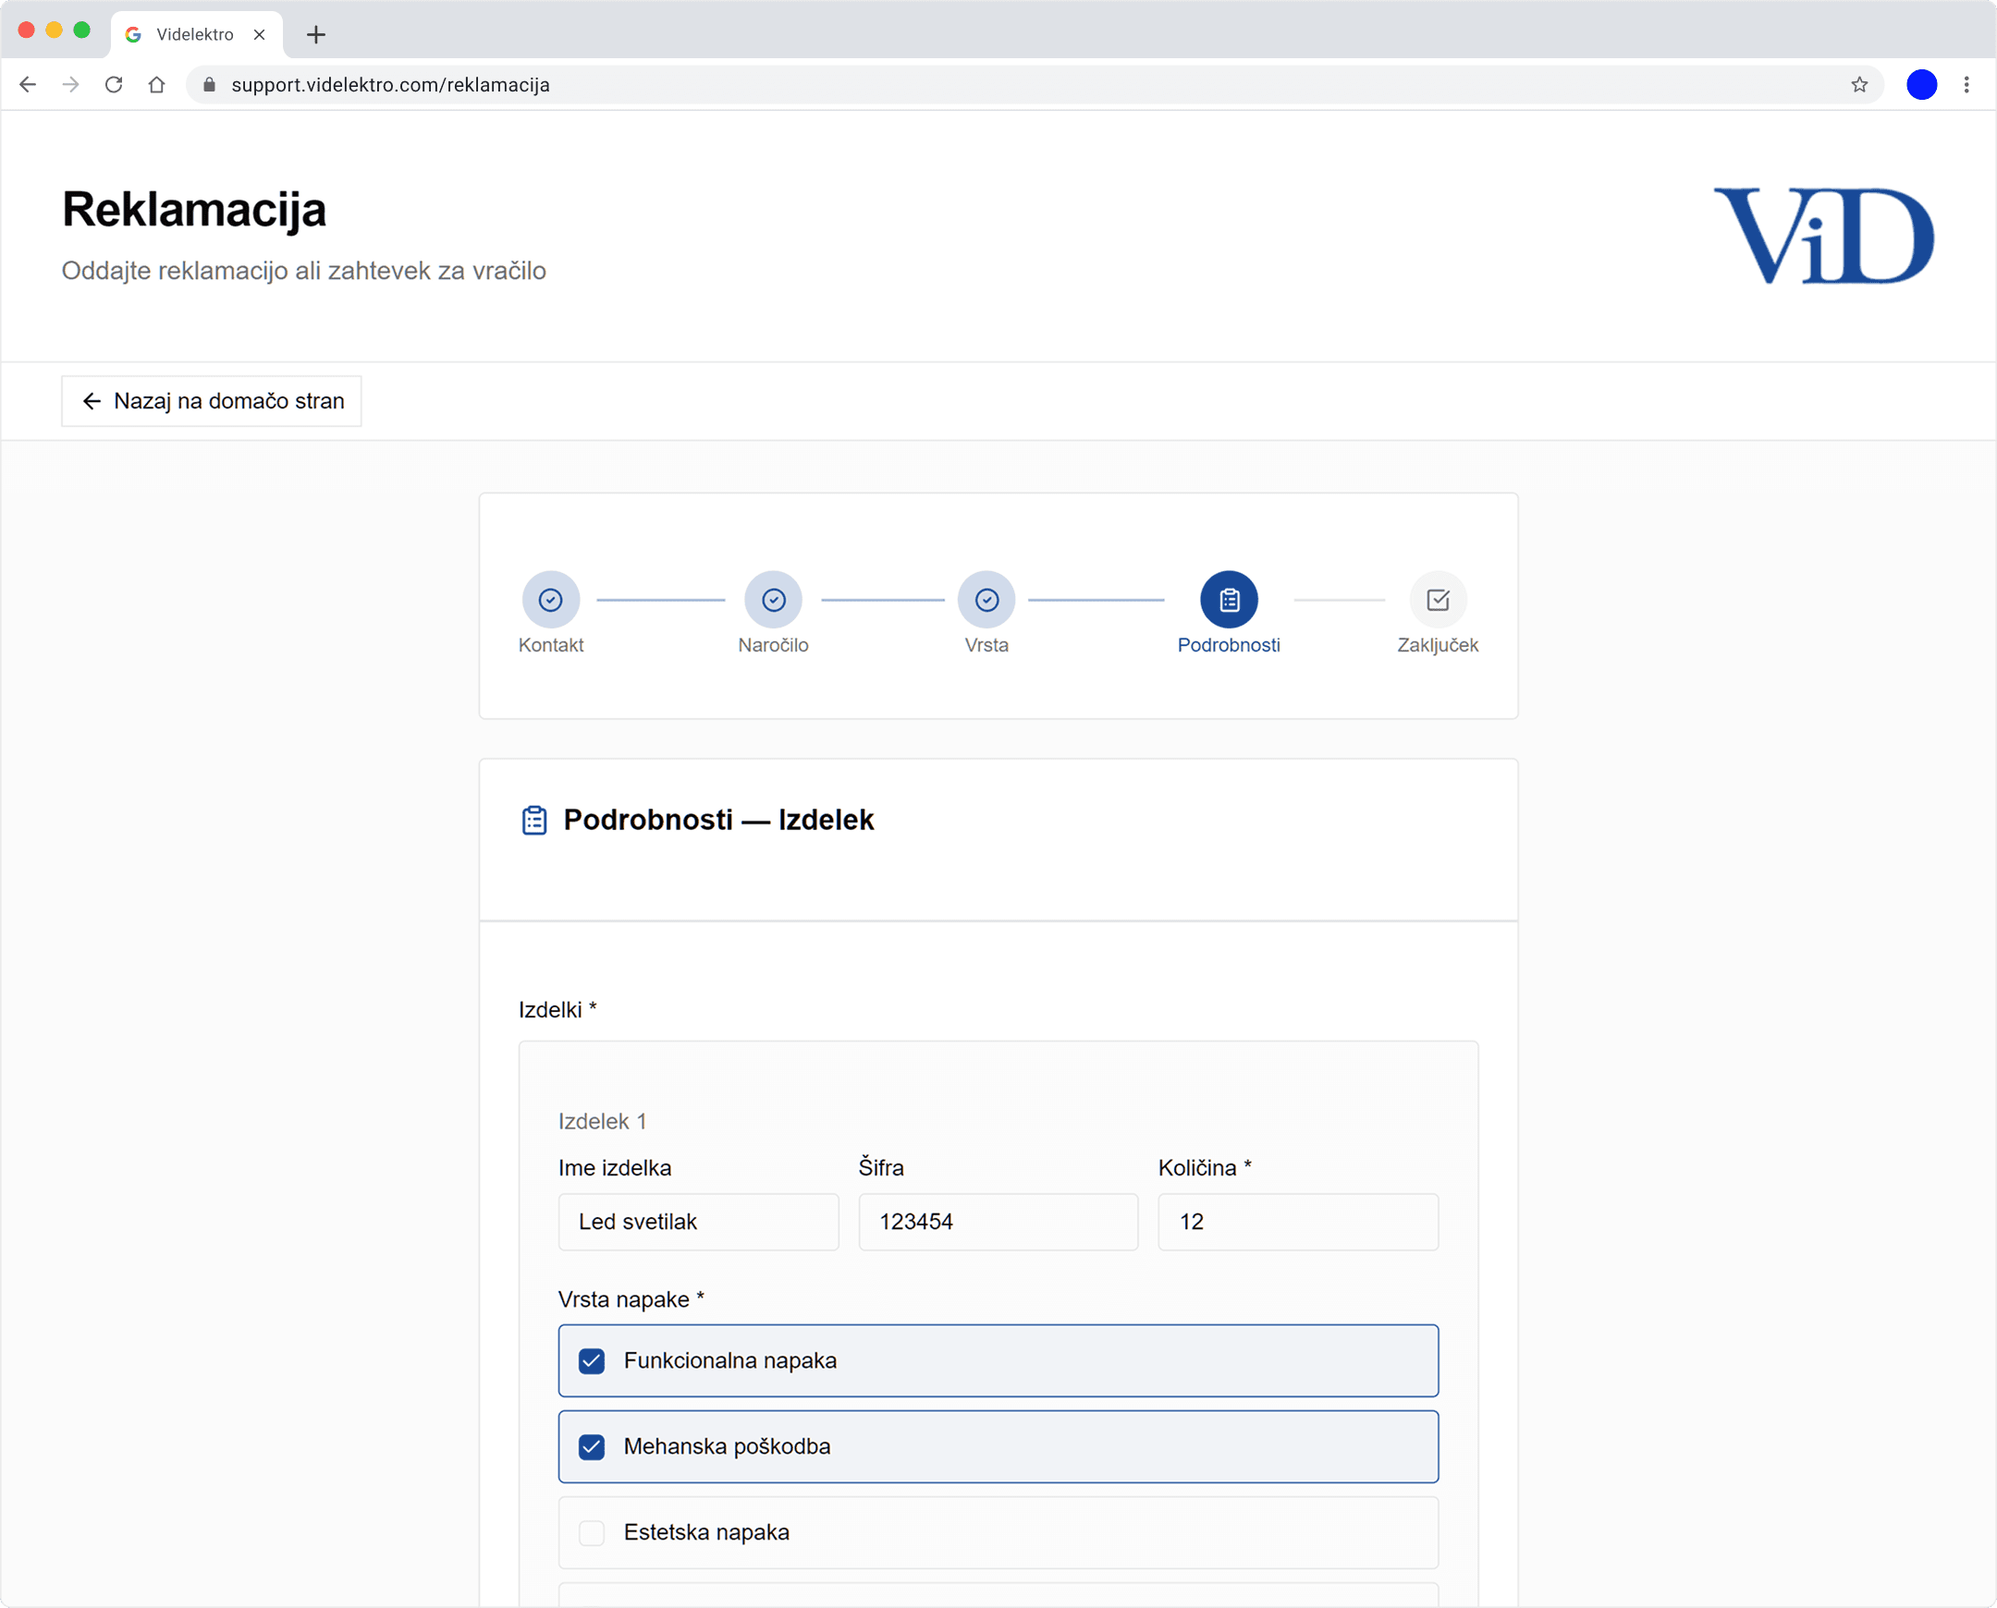Viewport: 1997px width, 1608px height.
Task: Click the Šifra input field
Action: point(998,1222)
